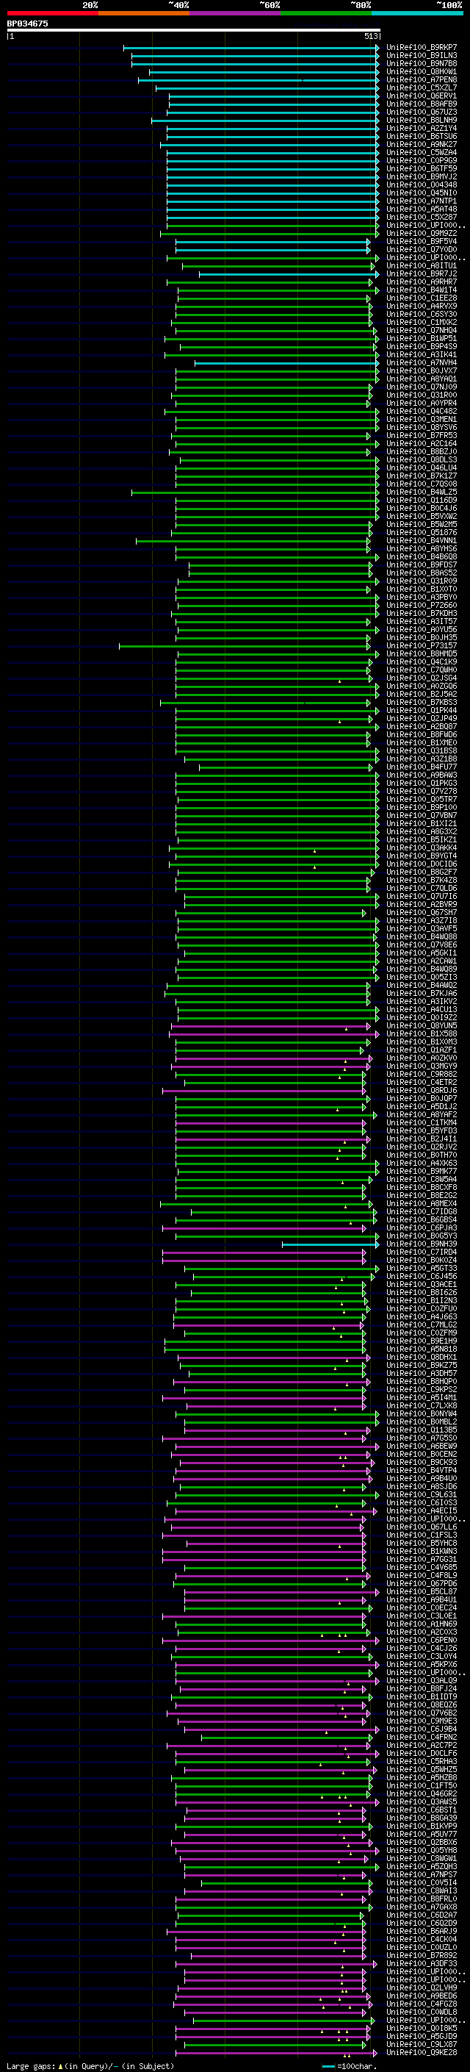This screenshot has width=470, height=2072.
Task: Click the purple ~60% legend segment
Action: pyautogui.click(x=234, y=13)
